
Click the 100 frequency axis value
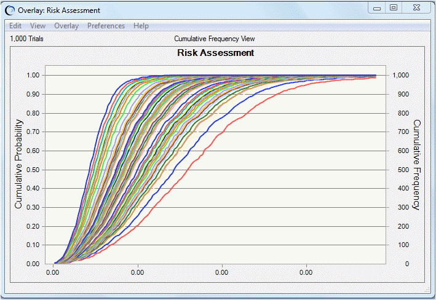point(403,245)
